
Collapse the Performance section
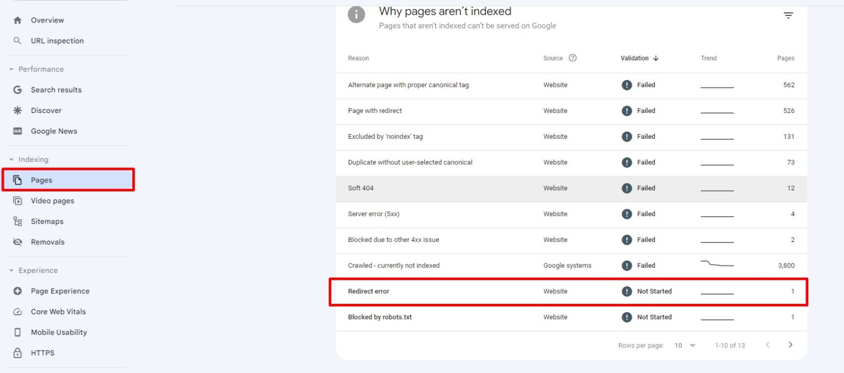[x=12, y=69]
